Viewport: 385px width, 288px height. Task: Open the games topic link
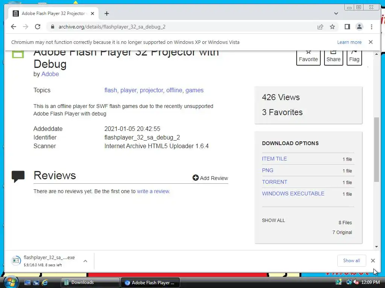point(194,90)
